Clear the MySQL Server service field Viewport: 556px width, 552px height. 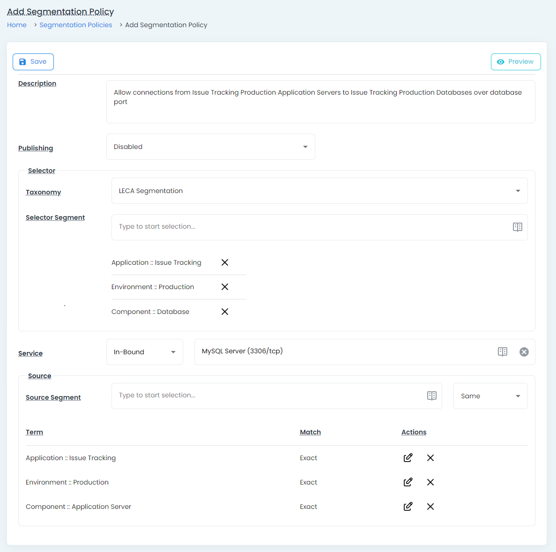[524, 352]
